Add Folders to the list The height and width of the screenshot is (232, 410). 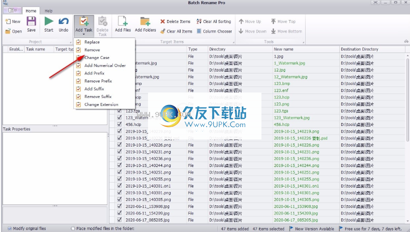[x=146, y=24]
